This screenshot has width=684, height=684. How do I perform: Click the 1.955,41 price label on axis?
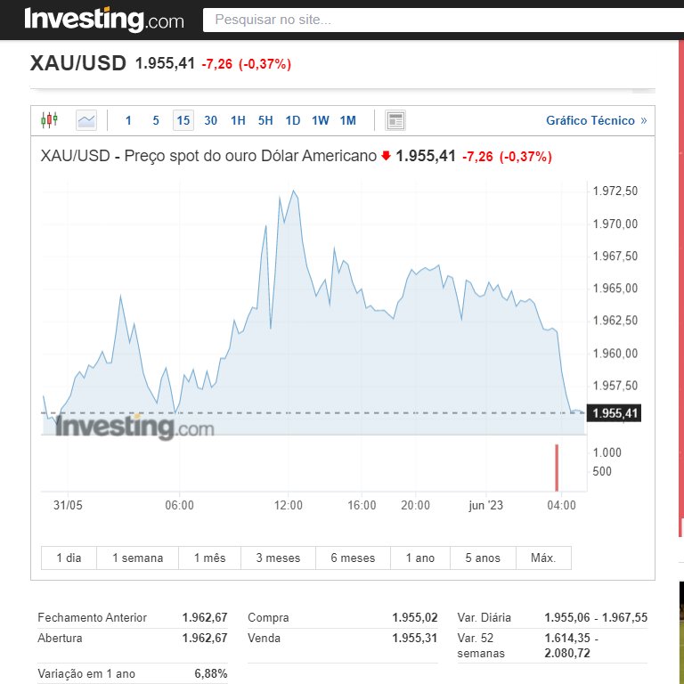coord(615,412)
